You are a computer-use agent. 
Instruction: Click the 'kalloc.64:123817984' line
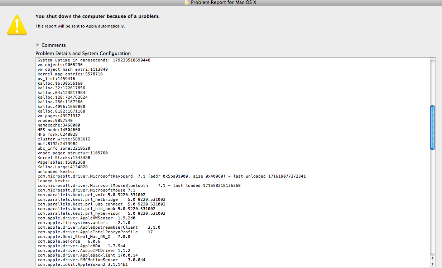61,93
